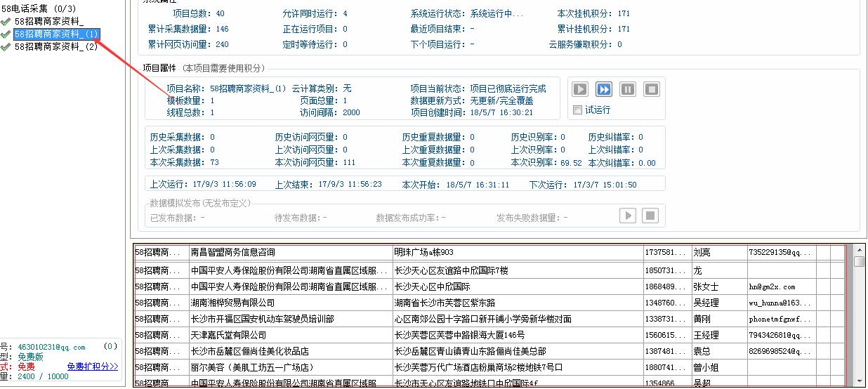Image resolution: width=868 pixels, height=389 pixels.
Task: Click the quota text 2400 / 10000
Action: (43, 376)
